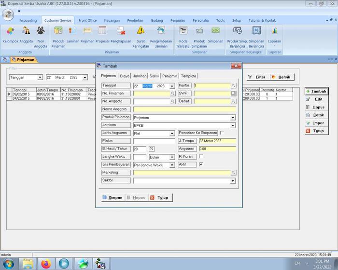Screen dimensions: 338x270
Task: Enable the Pencairan Ke Simpanan checkbox
Action: pos(222,133)
